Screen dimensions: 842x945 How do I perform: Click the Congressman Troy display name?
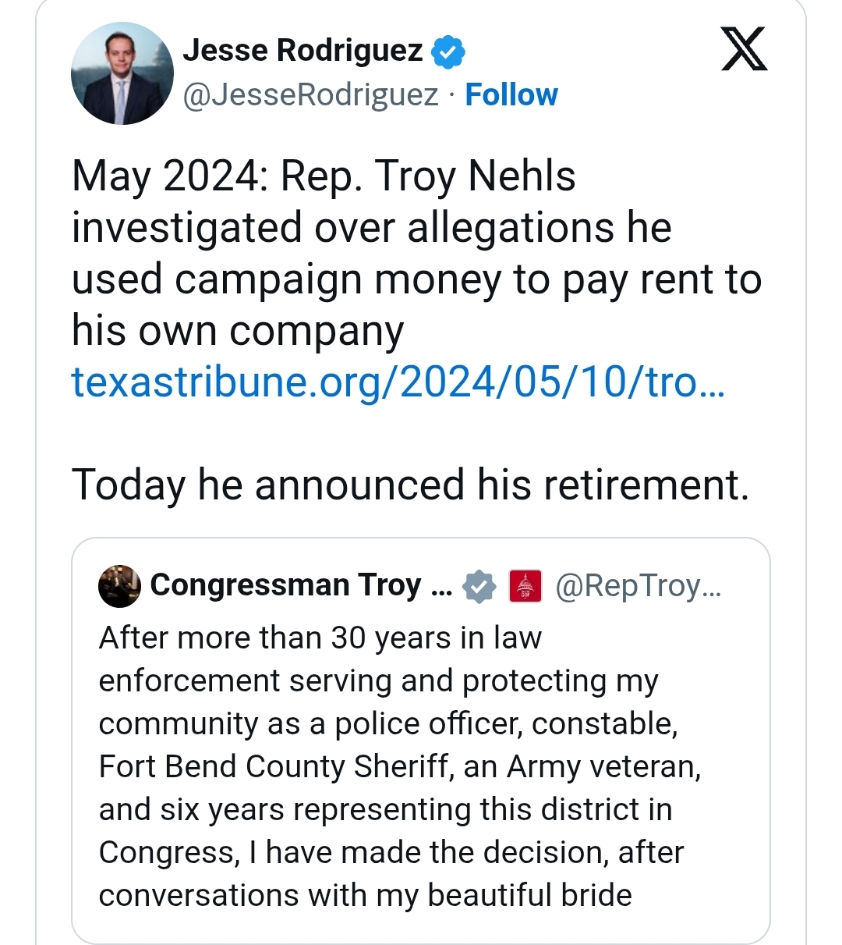(300, 585)
